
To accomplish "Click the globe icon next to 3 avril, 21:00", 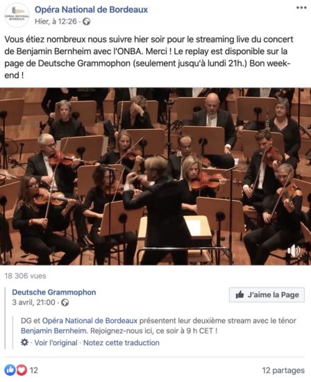I will [x=65, y=303].
